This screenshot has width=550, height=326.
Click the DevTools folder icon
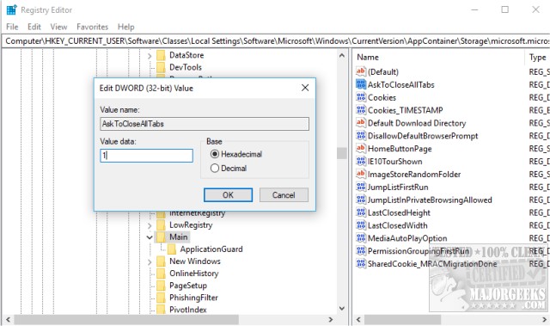coord(161,67)
